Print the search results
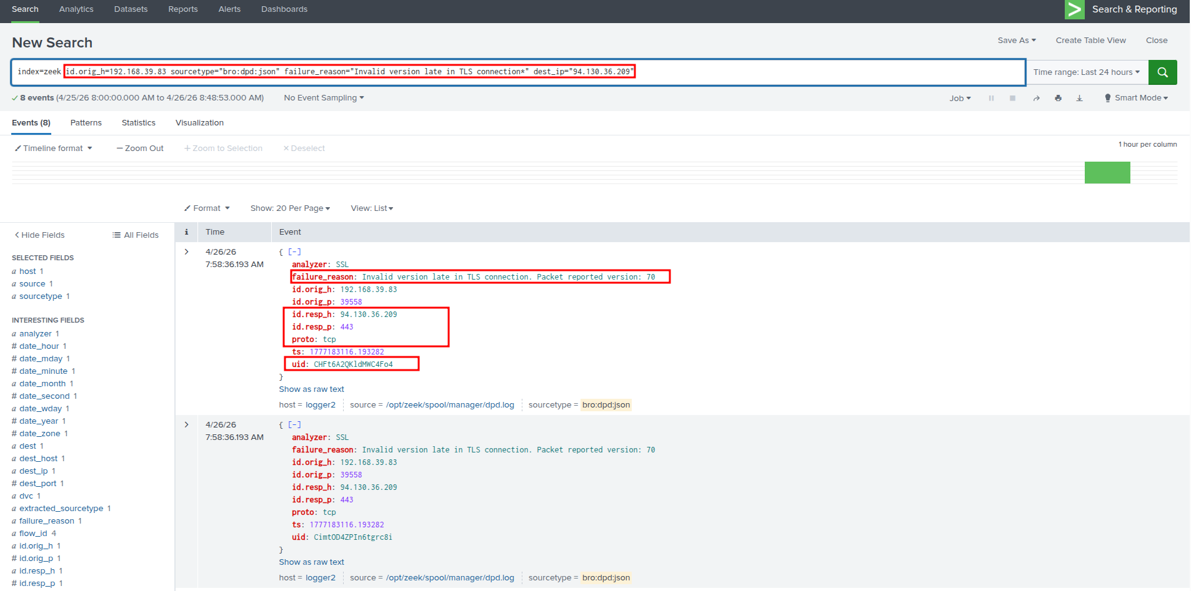1191x591 pixels. (x=1058, y=98)
